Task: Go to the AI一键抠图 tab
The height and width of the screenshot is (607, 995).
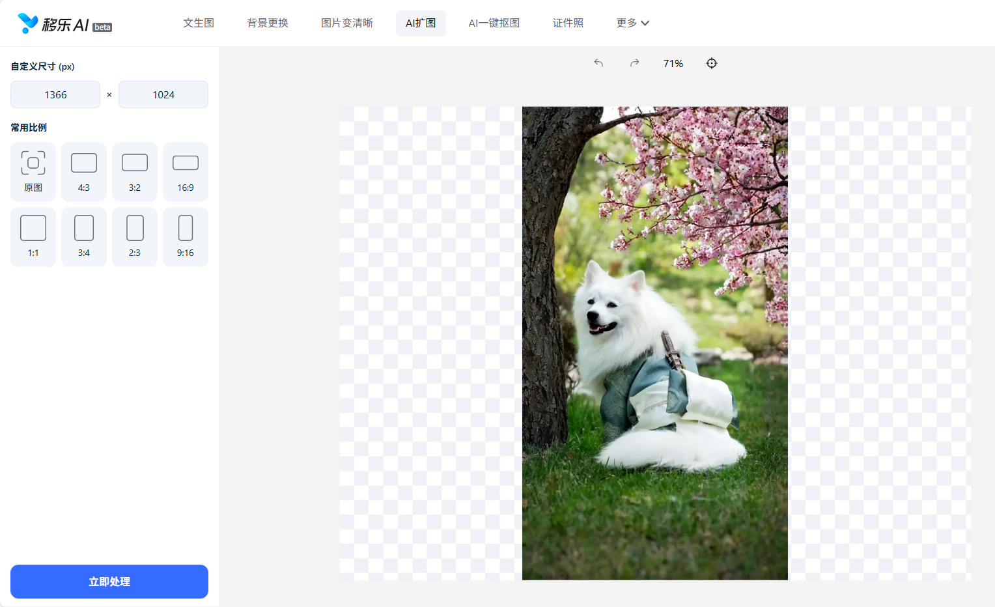Action: click(494, 23)
